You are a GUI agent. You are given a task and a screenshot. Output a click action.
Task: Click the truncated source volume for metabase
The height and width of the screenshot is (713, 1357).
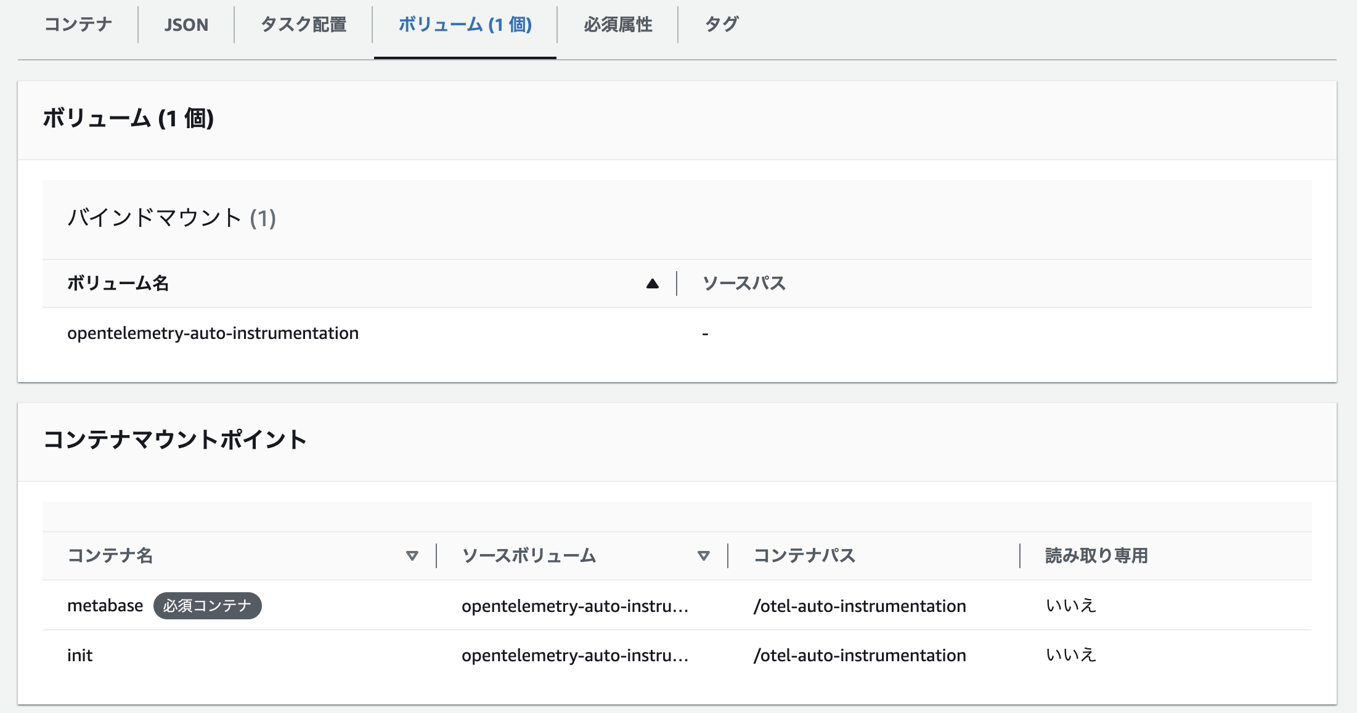click(577, 606)
